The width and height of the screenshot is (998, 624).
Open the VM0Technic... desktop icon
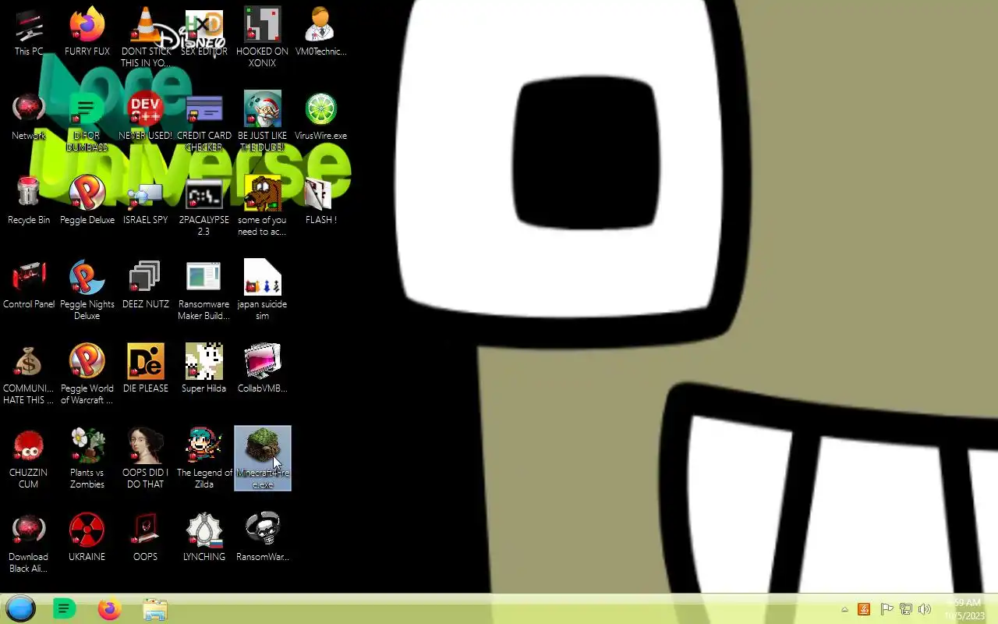[x=320, y=33]
